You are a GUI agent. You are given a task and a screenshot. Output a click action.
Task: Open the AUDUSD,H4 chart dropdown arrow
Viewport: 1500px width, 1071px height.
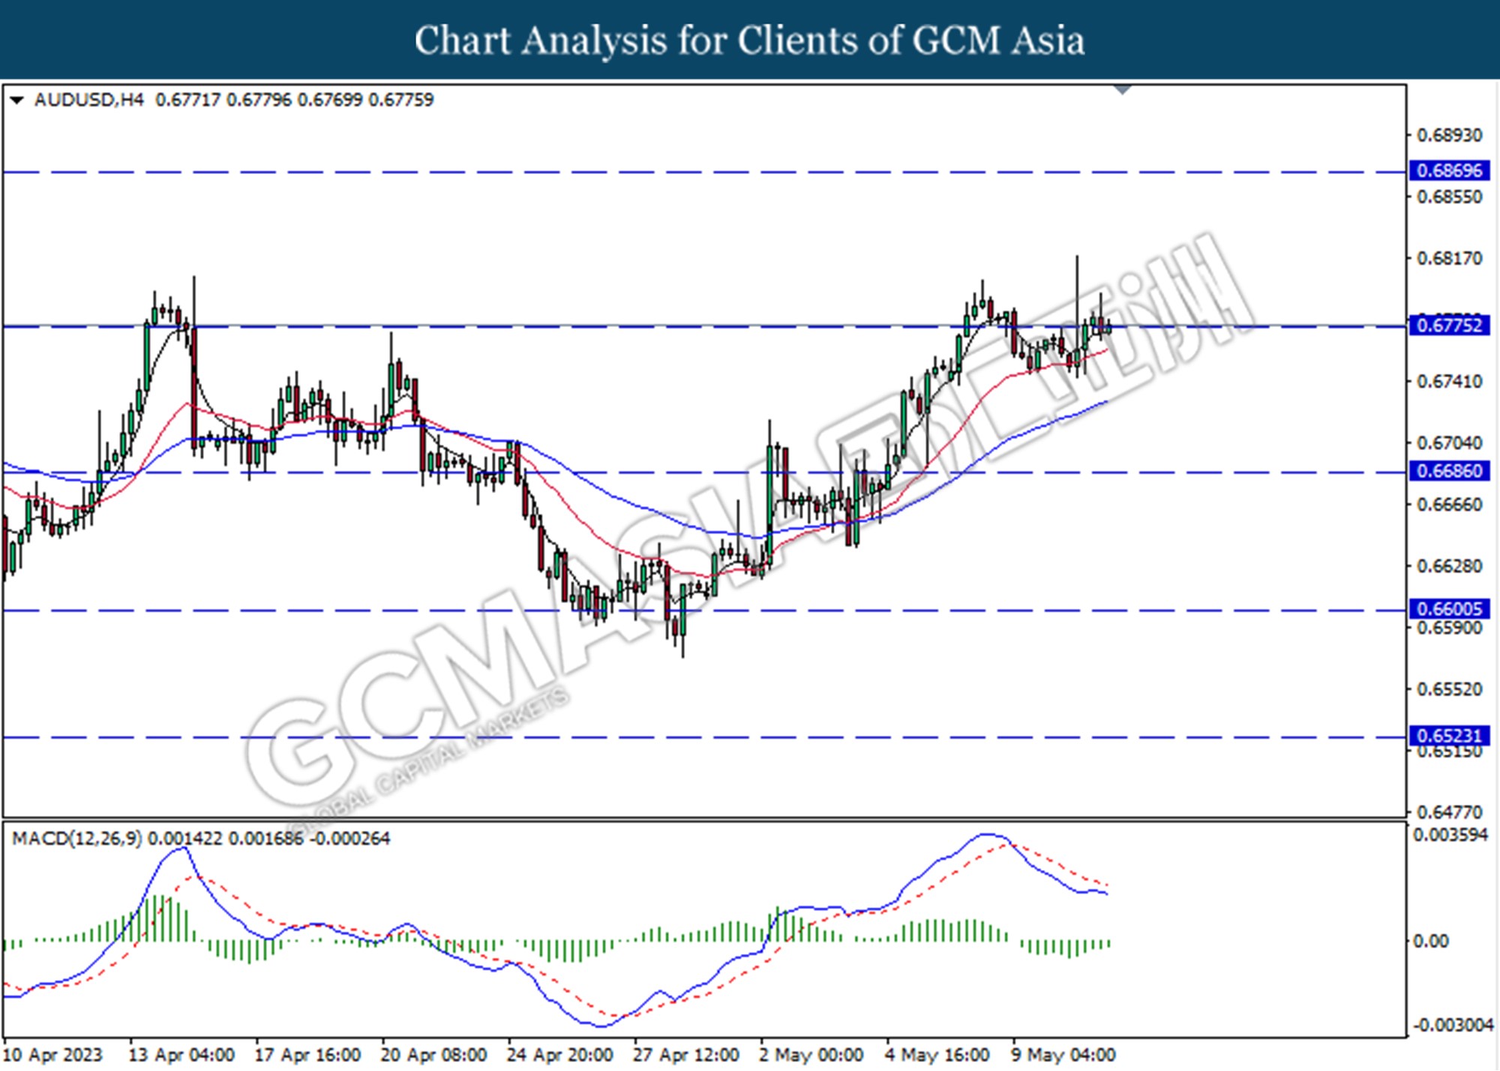17,100
